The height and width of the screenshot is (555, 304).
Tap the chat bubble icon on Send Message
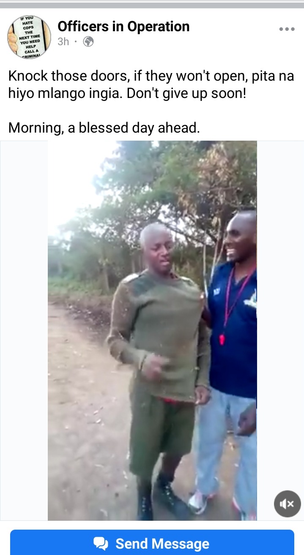tap(101, 544)
